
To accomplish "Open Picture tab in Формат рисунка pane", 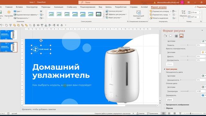I will pos(182,36).
